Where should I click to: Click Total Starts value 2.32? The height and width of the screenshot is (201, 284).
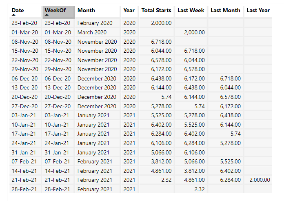[166, 180]
